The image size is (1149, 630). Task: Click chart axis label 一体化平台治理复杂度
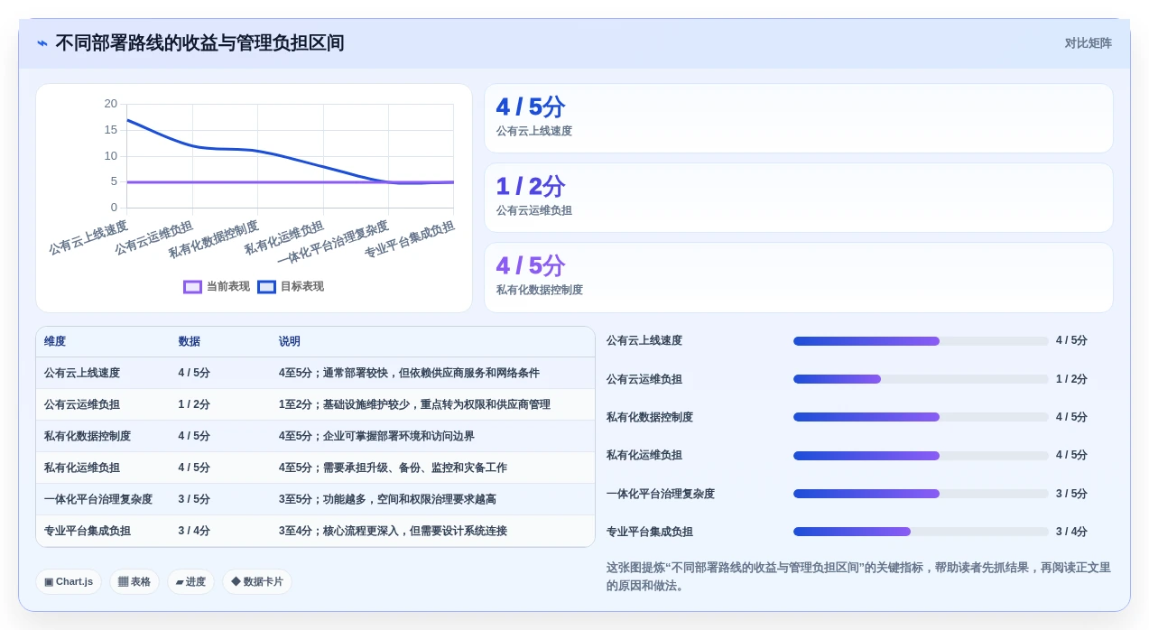[333, 243]
